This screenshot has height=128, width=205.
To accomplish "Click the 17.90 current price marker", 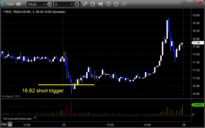I will [x=197, y=43].
